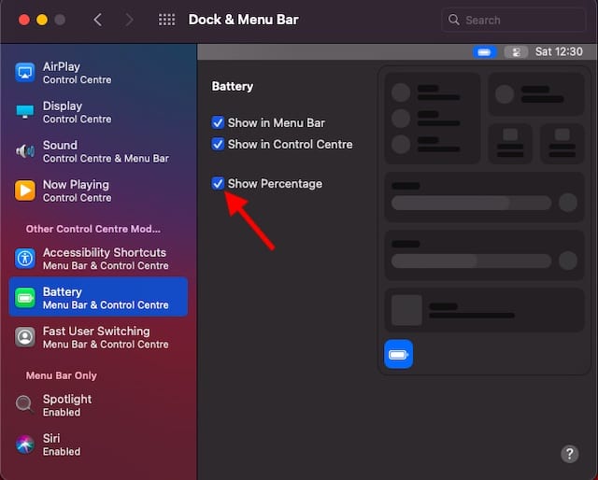Click the battery icon in preview panel
Image resolution: width=598 pixels, height=480 pixels.
click(399, 355)
